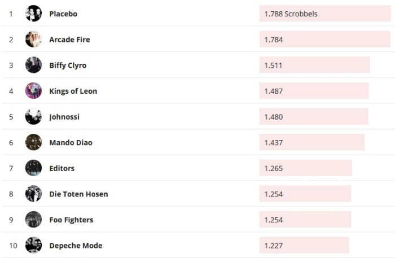Click the 1.788 Scrobbels bar for Placebo
395x258 pixels.
tap(324, 14)
